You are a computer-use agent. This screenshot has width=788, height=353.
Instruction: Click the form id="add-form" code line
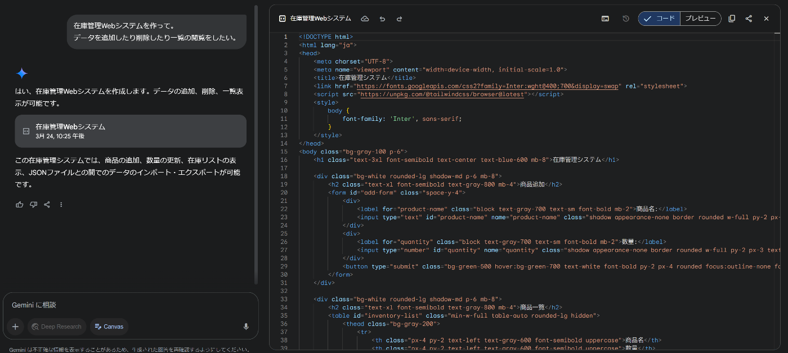397,192
